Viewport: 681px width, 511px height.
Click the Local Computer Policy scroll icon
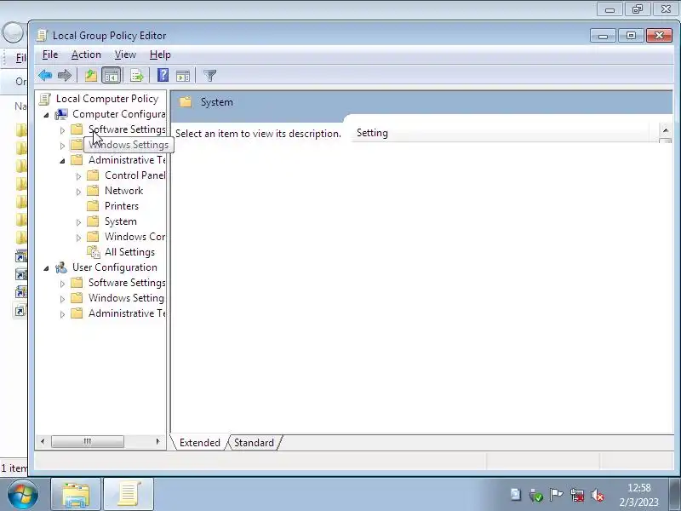coord(45,99)
